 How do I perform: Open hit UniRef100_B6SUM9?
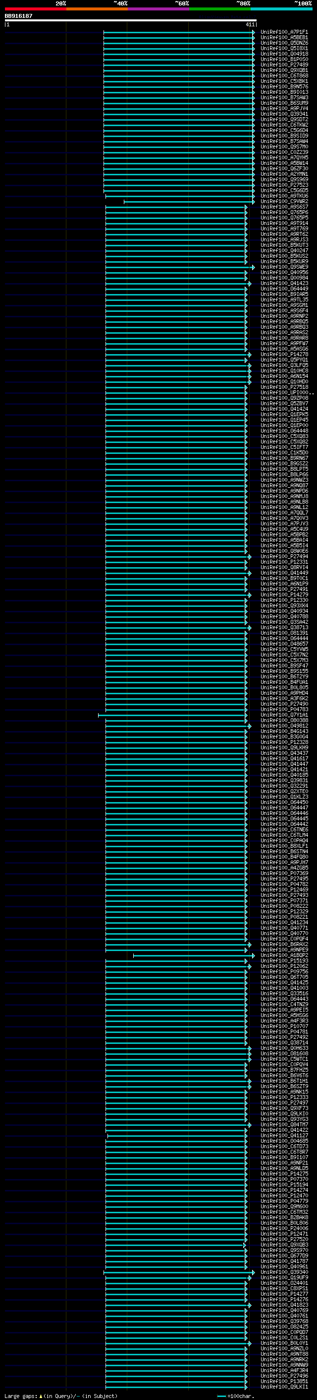tap(284, 103)
